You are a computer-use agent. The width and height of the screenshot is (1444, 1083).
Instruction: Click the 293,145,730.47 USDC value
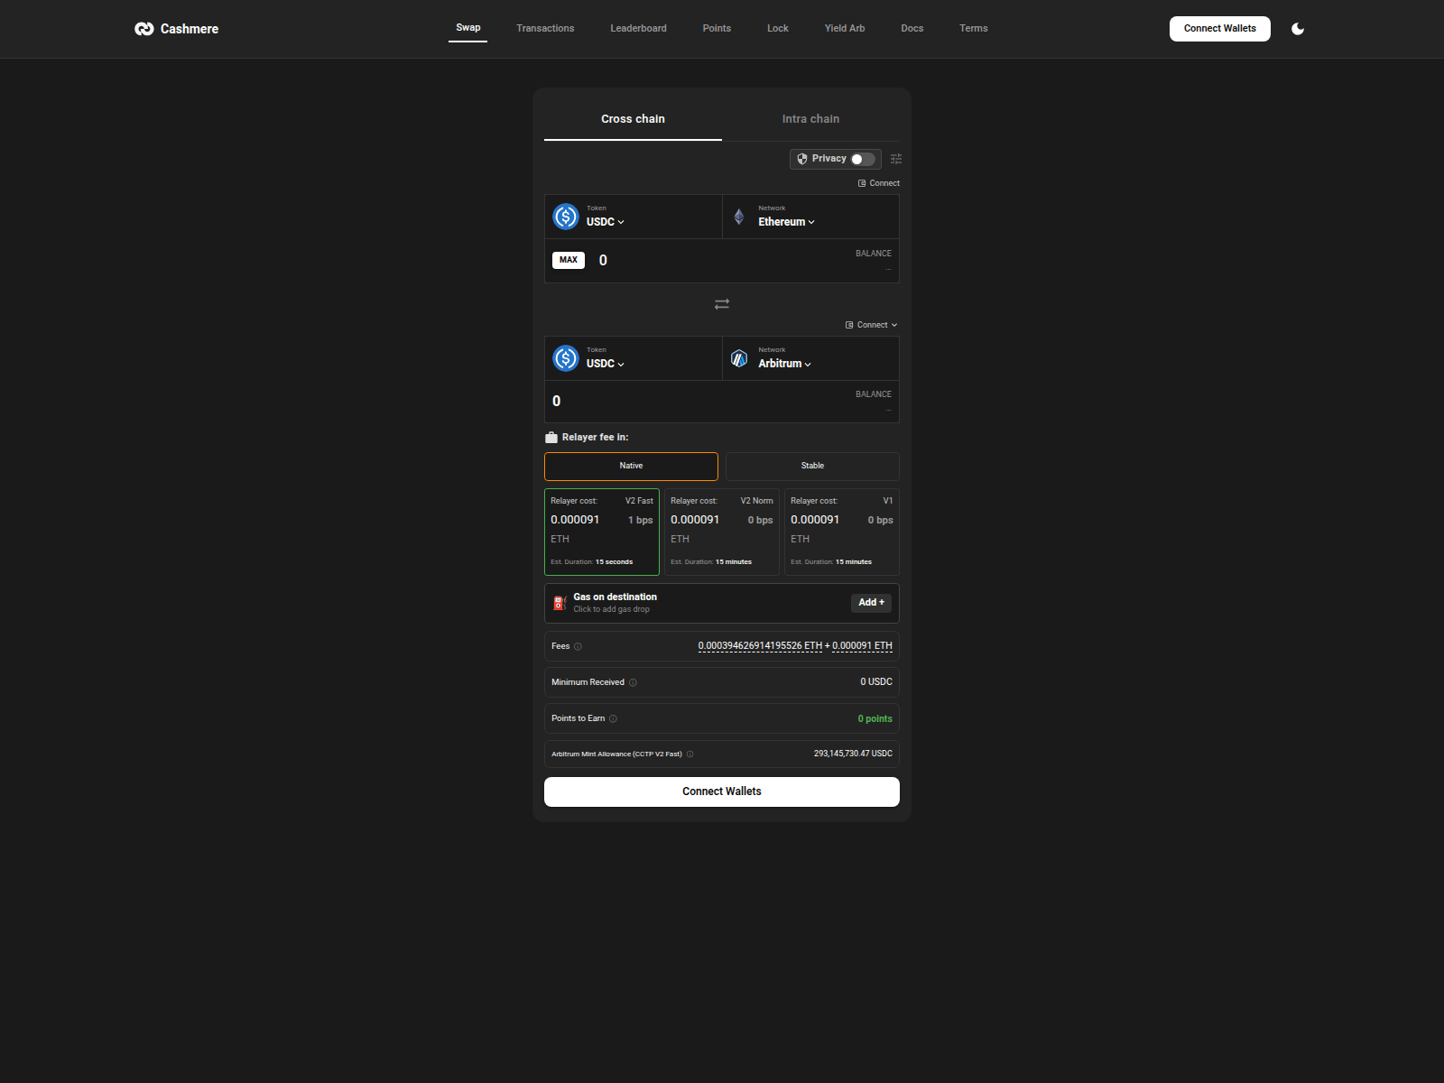pyautogui.click(x=853, y=754)
